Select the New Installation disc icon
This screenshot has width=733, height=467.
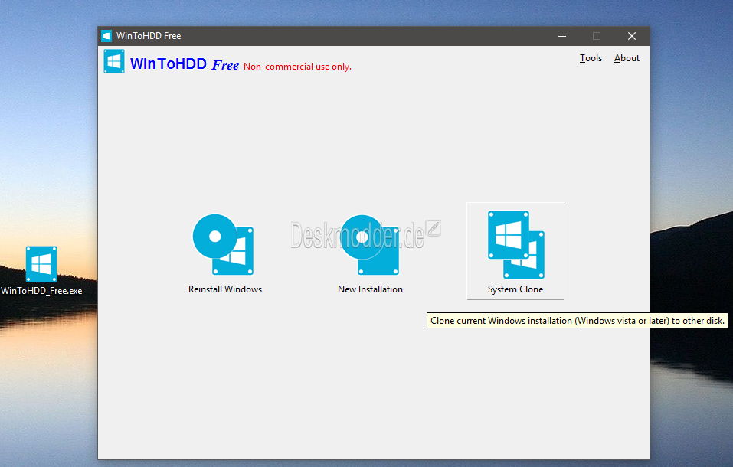coord(370,244)
